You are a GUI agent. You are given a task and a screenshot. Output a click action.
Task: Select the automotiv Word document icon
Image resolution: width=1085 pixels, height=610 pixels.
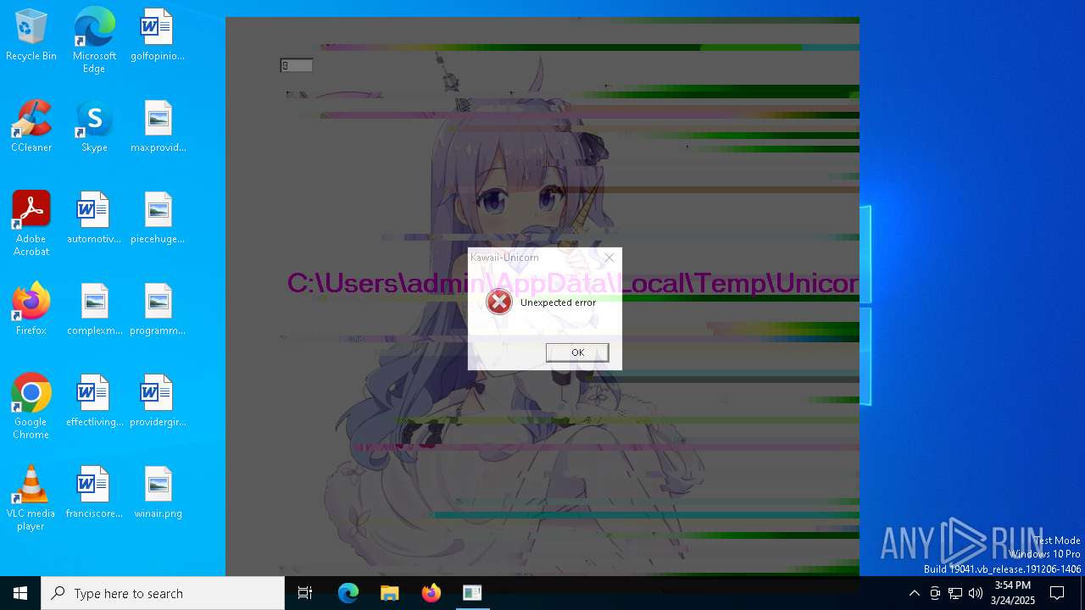click(94, 219)
